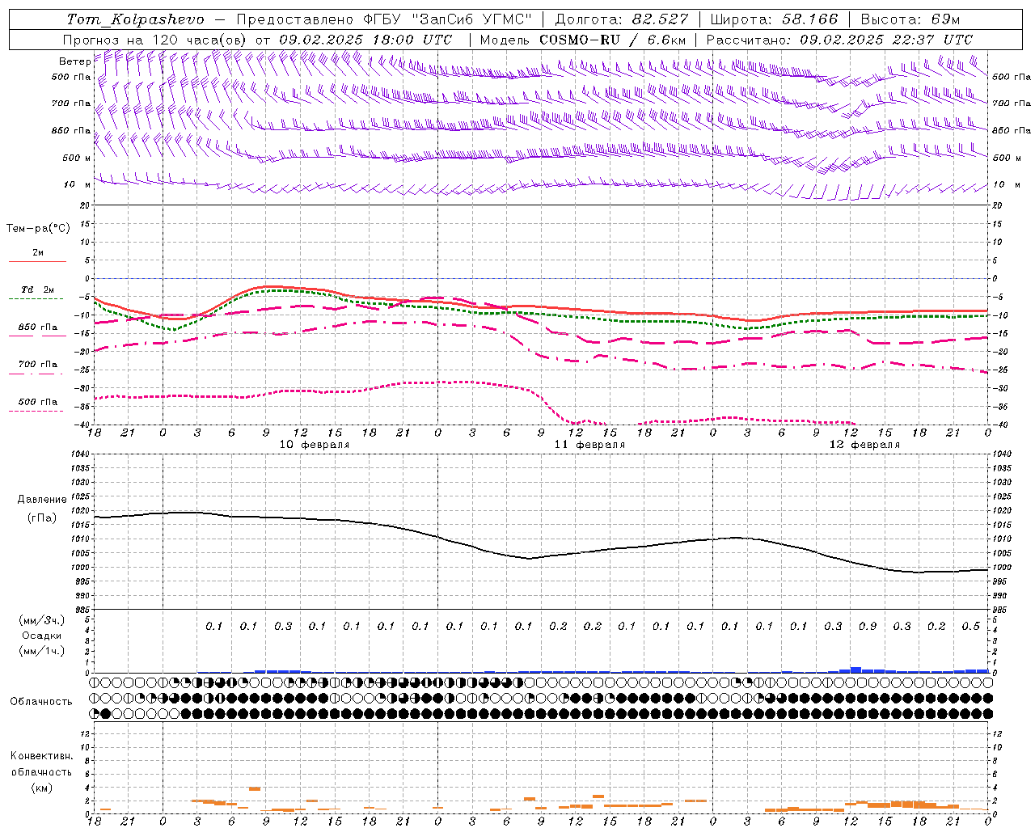This screenshot has width=1035, height=828.
Task: Select the model label "COSMO-RU / 6.6км"
Action: 613,40
